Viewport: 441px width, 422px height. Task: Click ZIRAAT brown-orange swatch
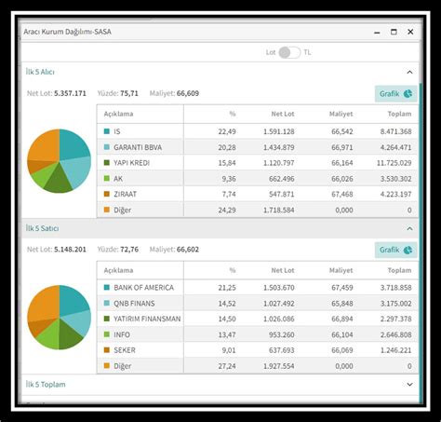[x=107, y=194]
